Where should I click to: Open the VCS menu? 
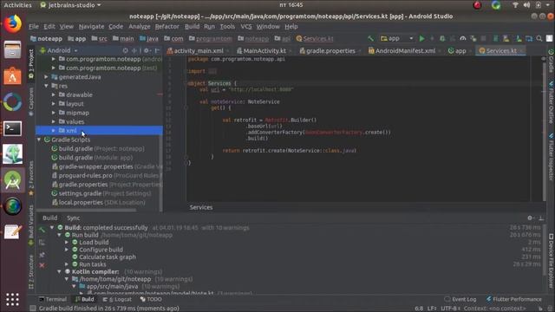point(246,27)
